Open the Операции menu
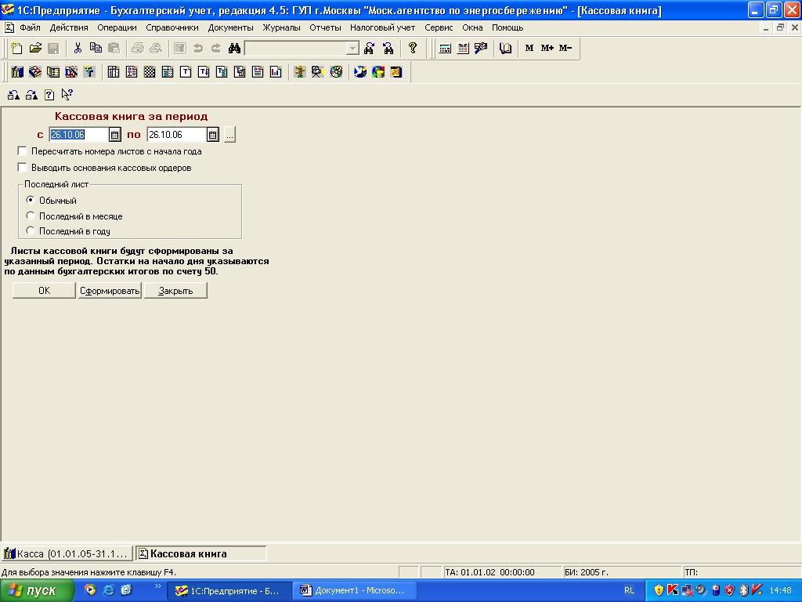Image resolution: width=802 pixels, height=602 pixels. pos(117,27)
